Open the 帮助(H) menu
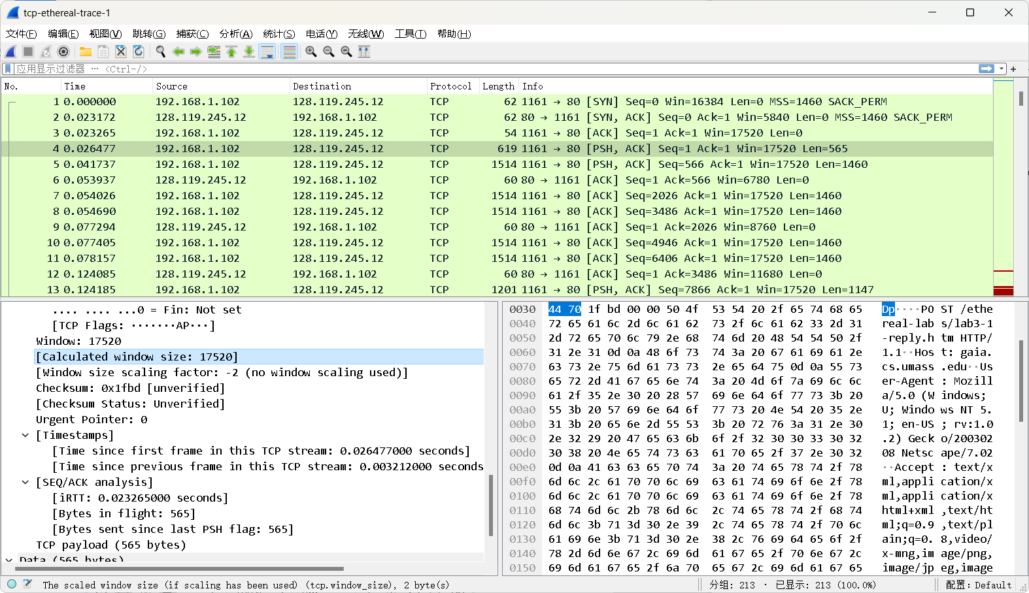1029x593 pixels. 454,34
